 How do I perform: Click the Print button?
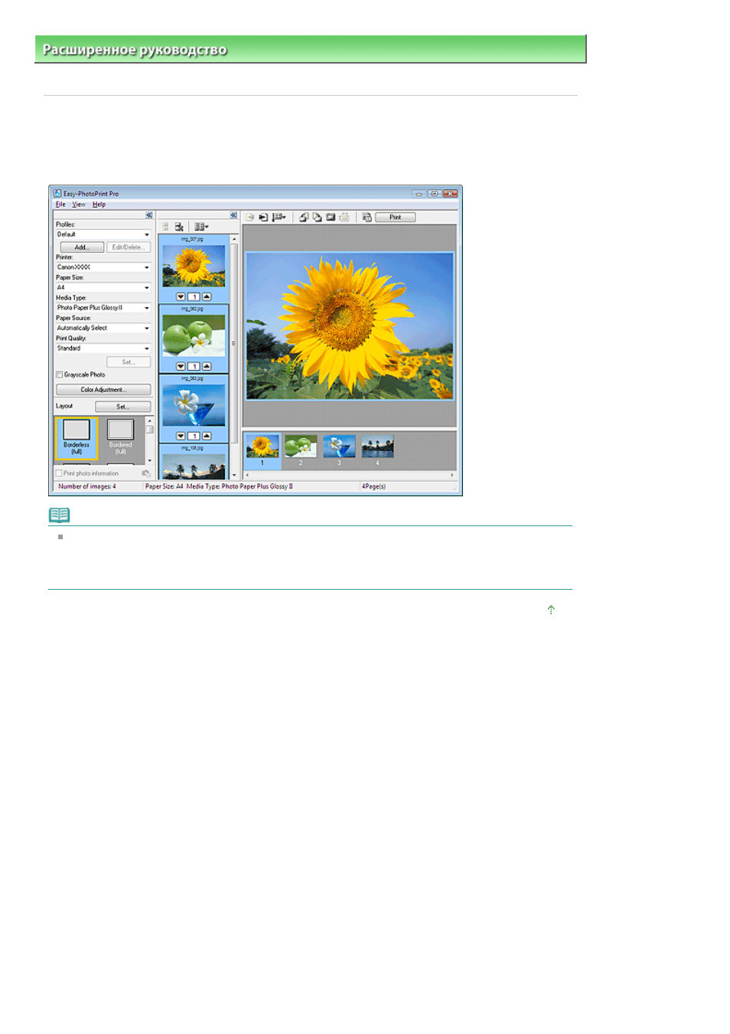pyautogui.click(x=395, y=218)
